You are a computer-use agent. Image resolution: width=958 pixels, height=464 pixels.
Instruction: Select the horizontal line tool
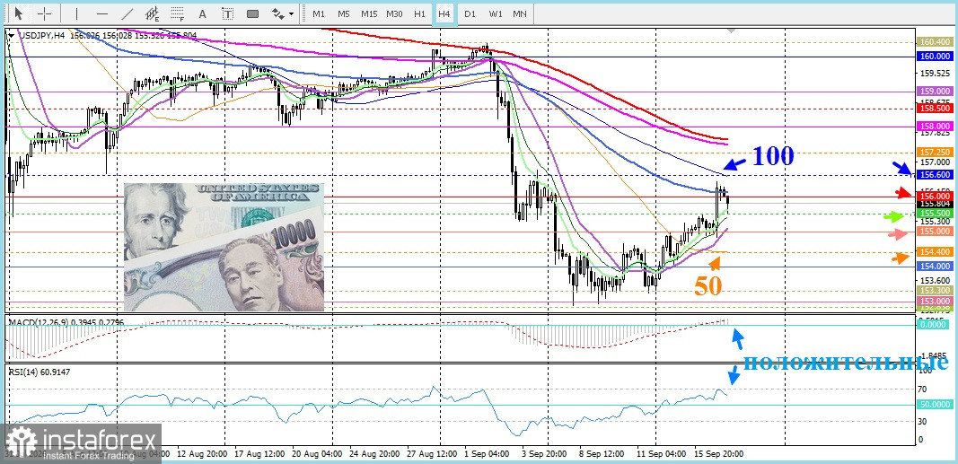(x=102, y=13)
